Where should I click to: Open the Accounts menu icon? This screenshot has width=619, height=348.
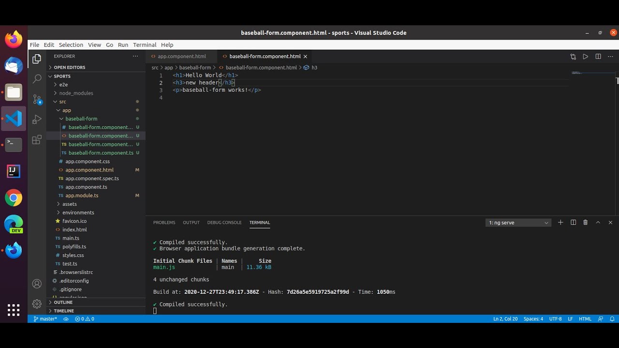click(37, 284)
